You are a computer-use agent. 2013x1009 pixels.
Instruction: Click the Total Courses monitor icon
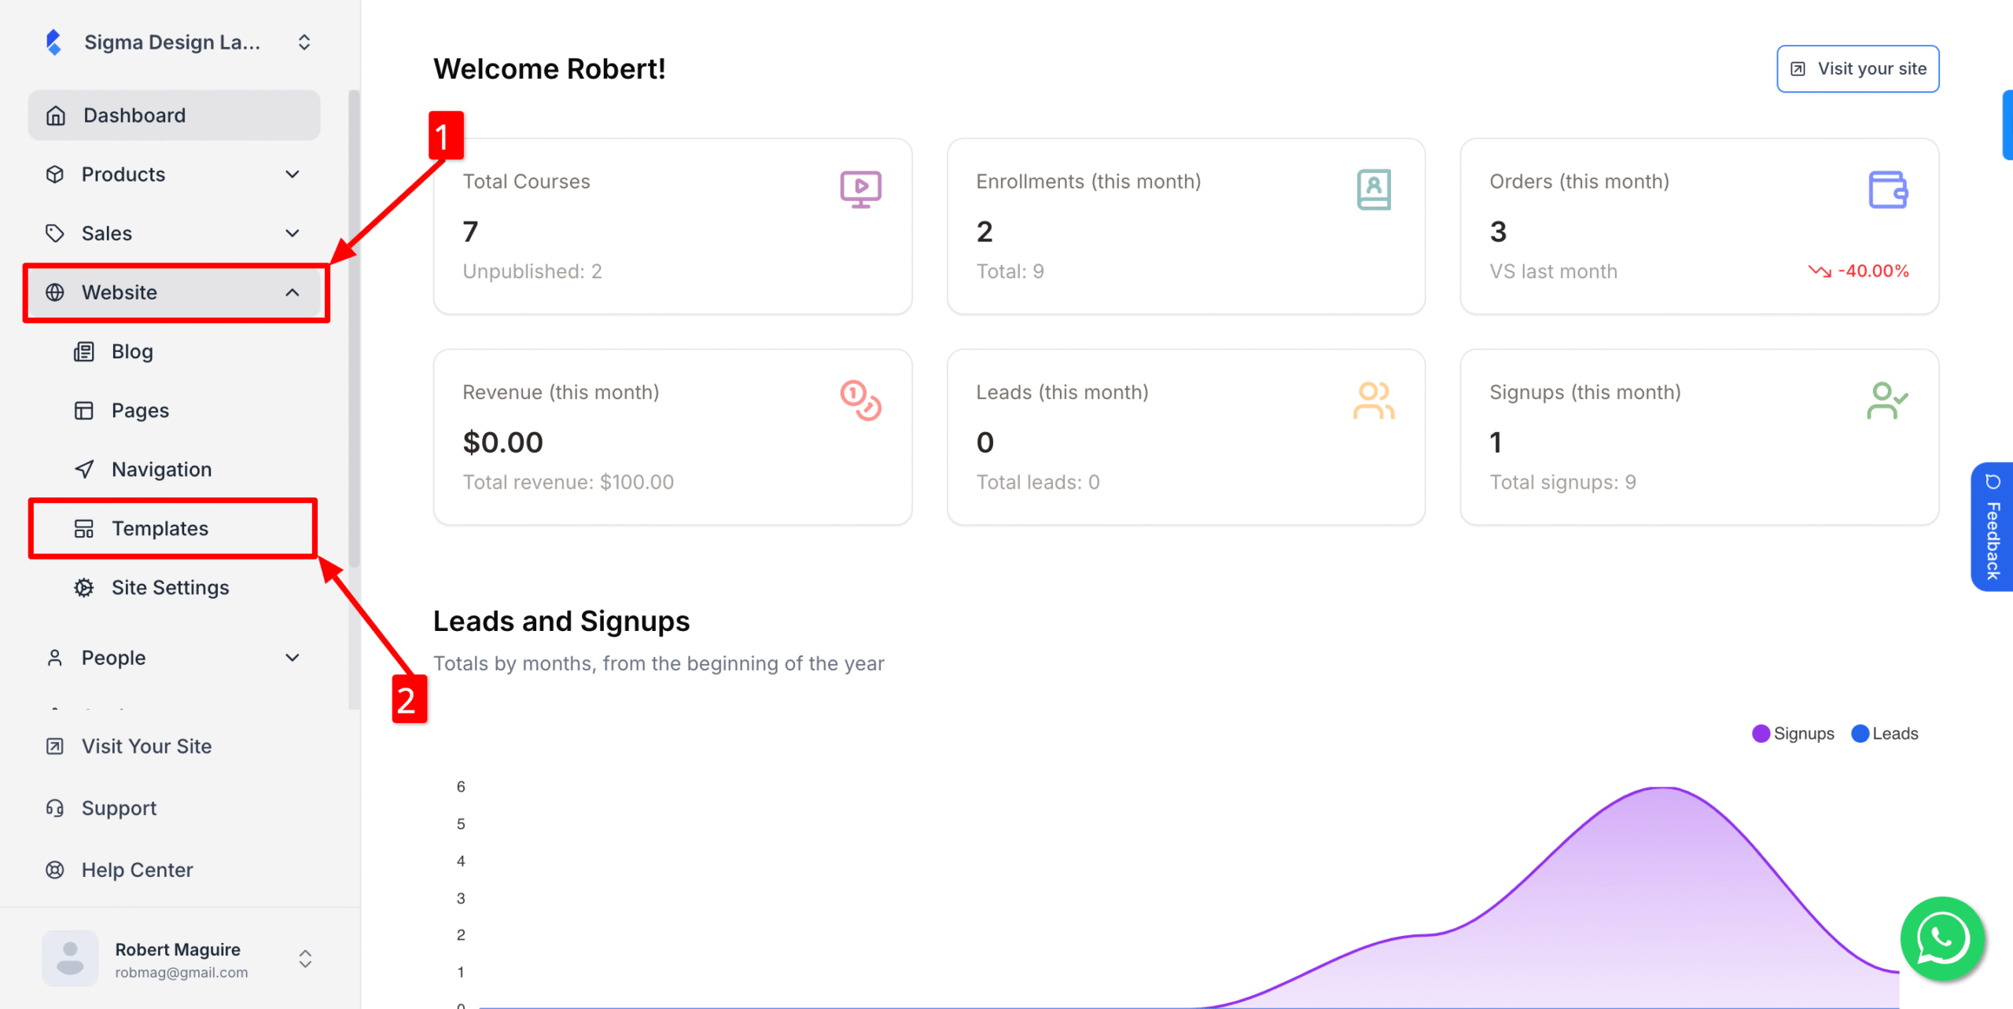pos(861,189)
